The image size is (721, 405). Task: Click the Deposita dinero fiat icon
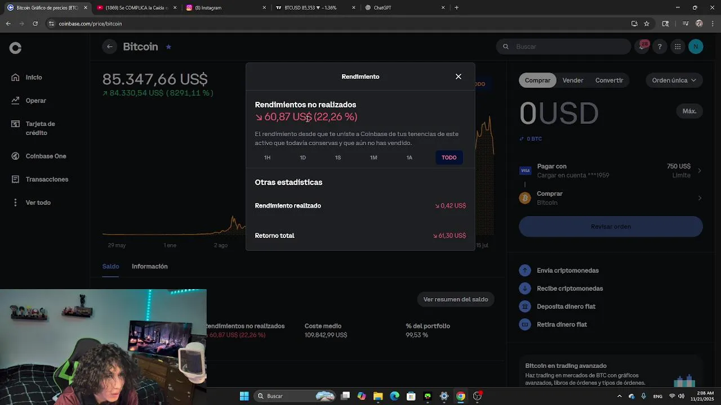(x=525, y=307)
